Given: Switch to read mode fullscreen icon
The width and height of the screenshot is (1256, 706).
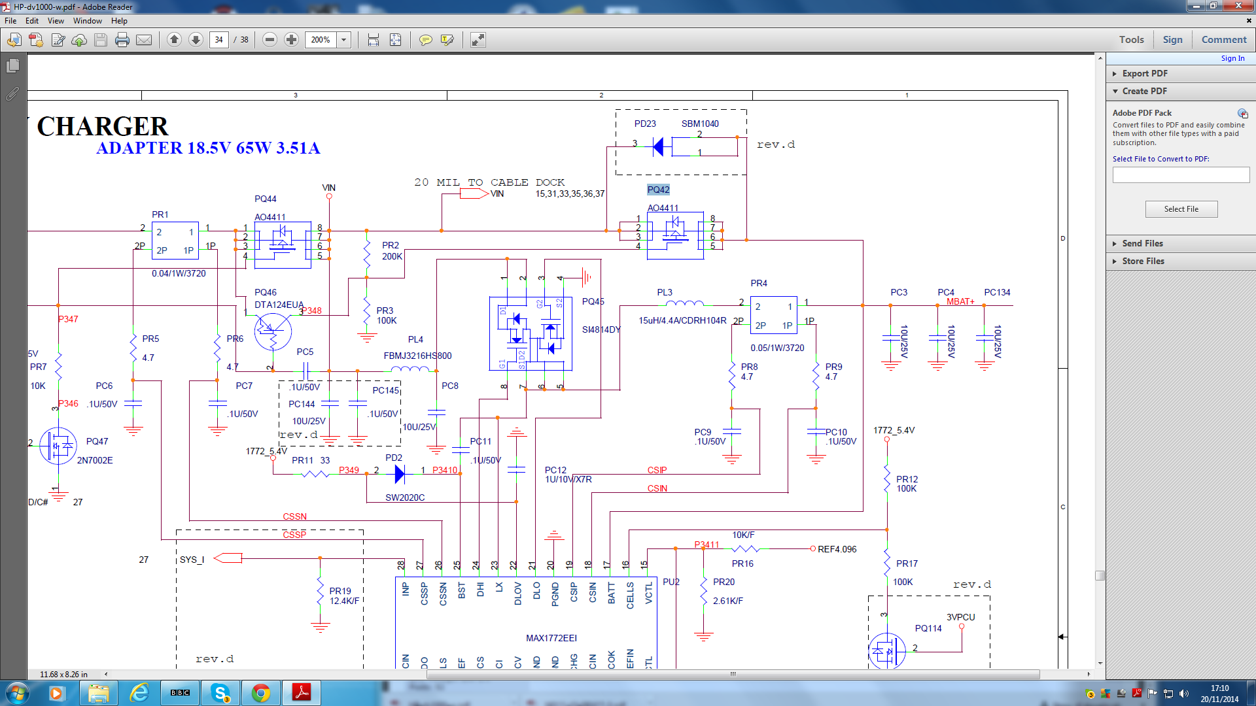Looking at the screenshot, I should click(478, 40).
